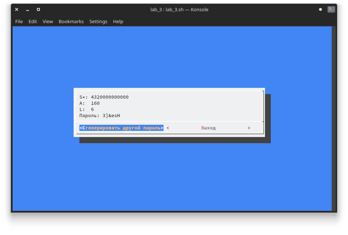The width and height of the screenshot is (348, 235).
Task: Open the Help menu
Action: [118, 21]
